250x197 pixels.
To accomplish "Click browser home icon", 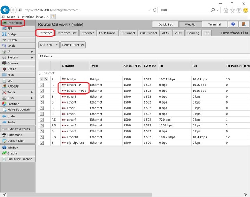I will (225, 10).
